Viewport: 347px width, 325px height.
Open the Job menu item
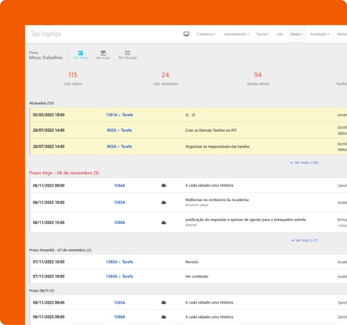coord(279,34)
